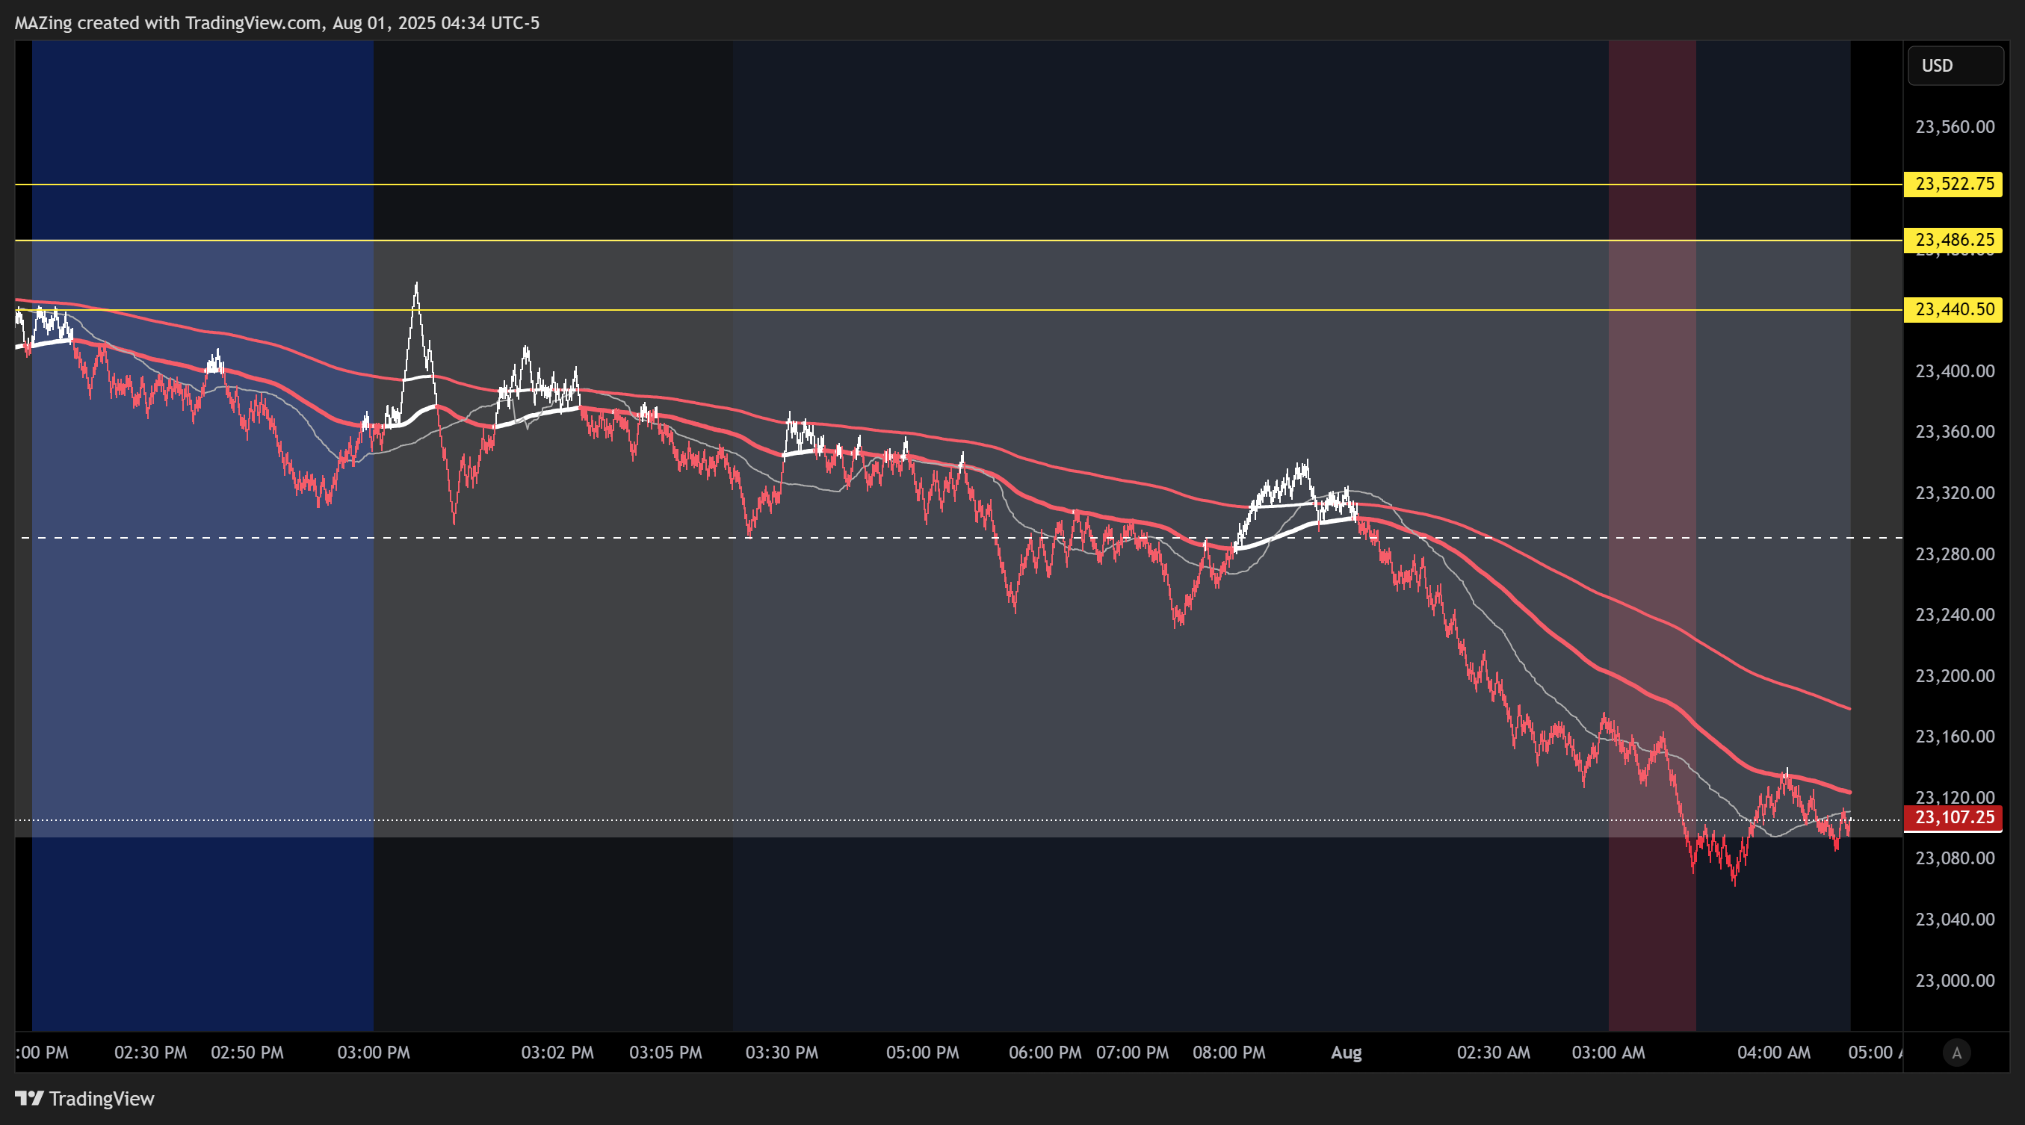The height and width of the screenshot is (1125, 2025).
Task: Click the chart header title text
Action: coord(276,22)
